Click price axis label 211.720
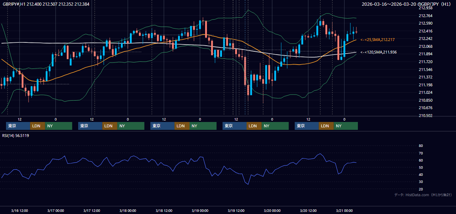 [x=425, y=62]
